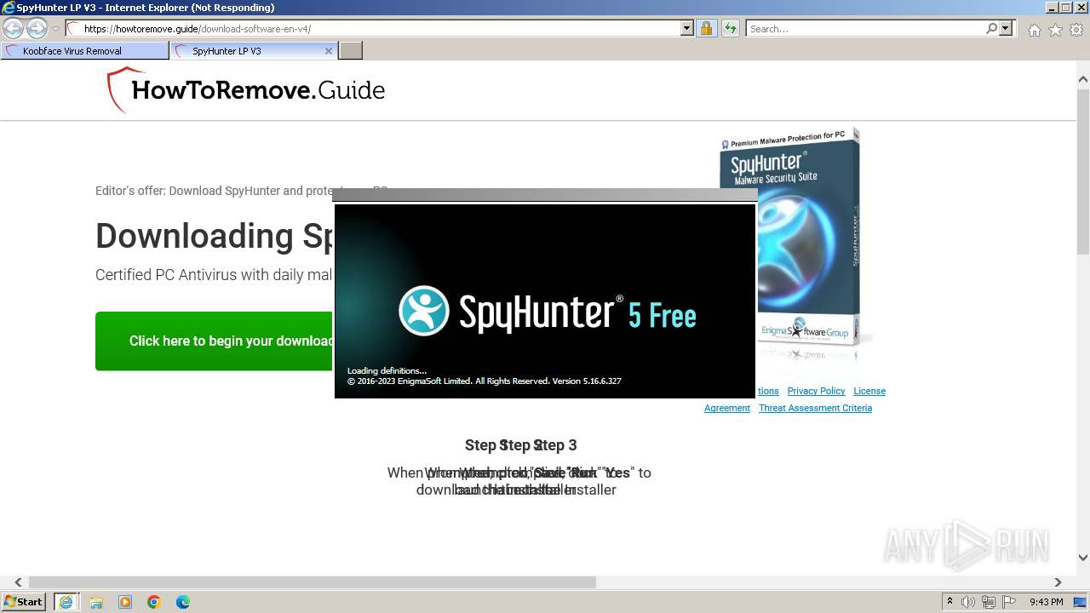Click the Step 3 heading text
Viewport: 1090px width, 613px height.
[557, 445]
